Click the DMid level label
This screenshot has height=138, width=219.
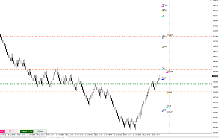164,10
